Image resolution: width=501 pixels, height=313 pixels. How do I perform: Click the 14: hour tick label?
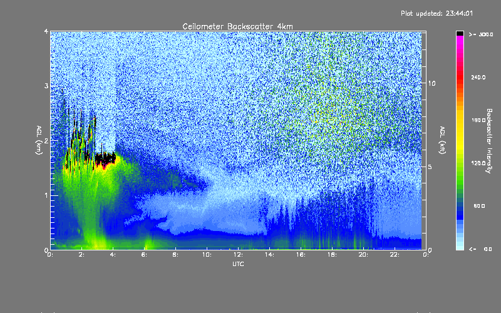pos(269,255)
